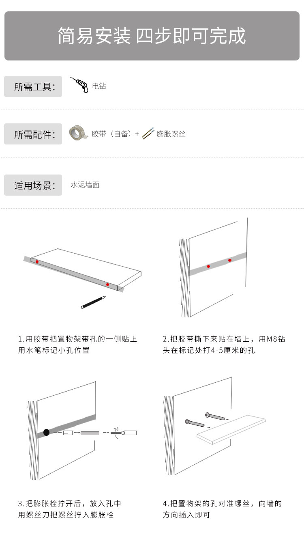Click the 电钻 text label
Viewport: 304px width, 541px height.
click(x=99, y=86)
